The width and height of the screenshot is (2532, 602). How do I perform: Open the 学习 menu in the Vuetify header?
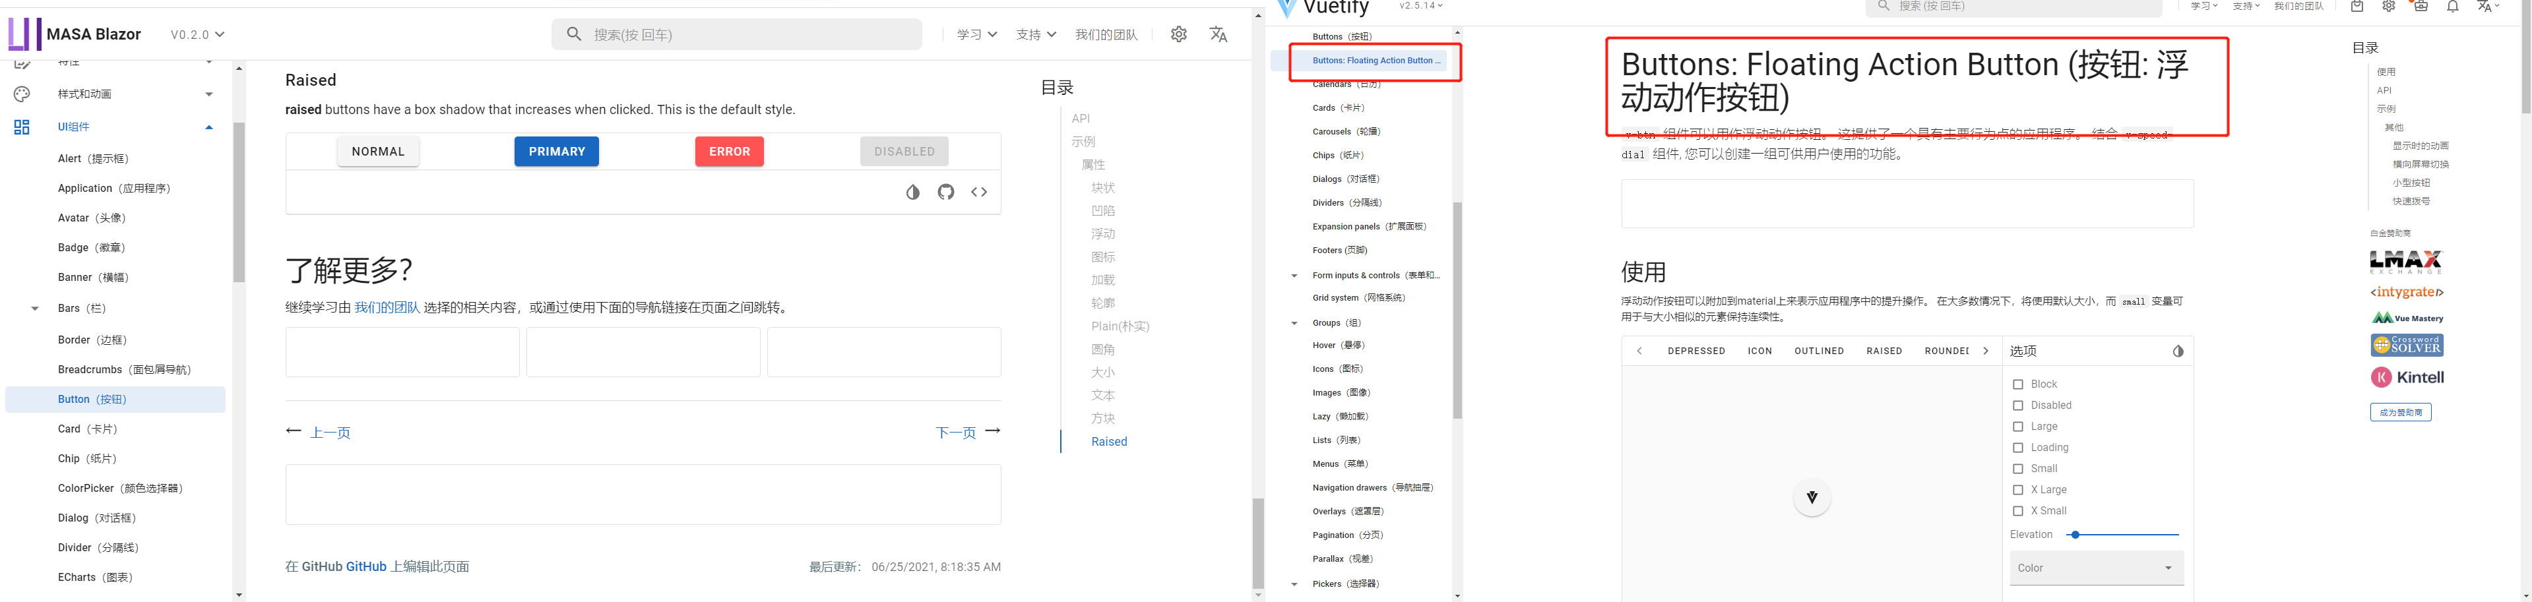coord(2201,7)
